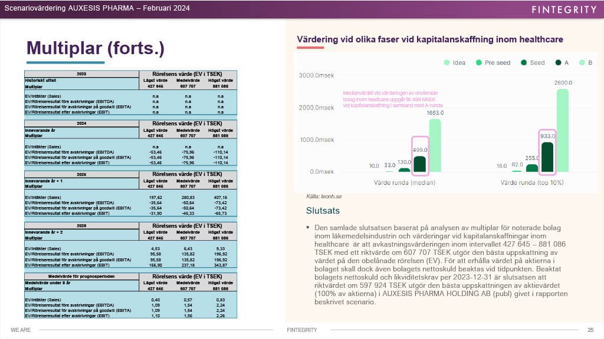Click the 62.0 data label
This screenshot has width=604, height=339.
(517, 165)
